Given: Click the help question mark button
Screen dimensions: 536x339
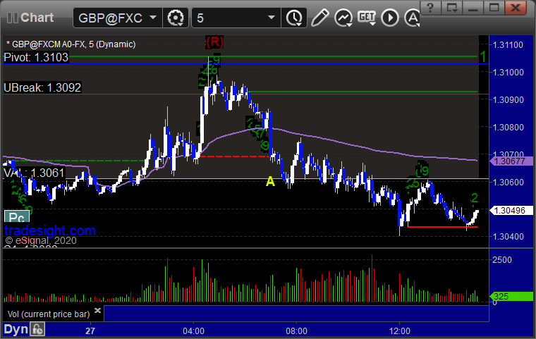Looking at the screenshot, I should click(x=430, y=7).
